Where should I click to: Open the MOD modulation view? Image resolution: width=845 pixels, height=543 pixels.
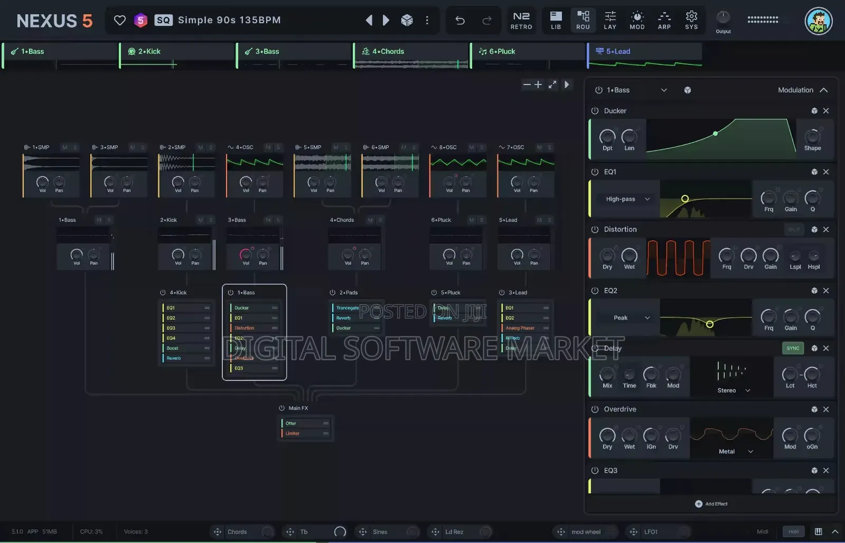(637, 21)
